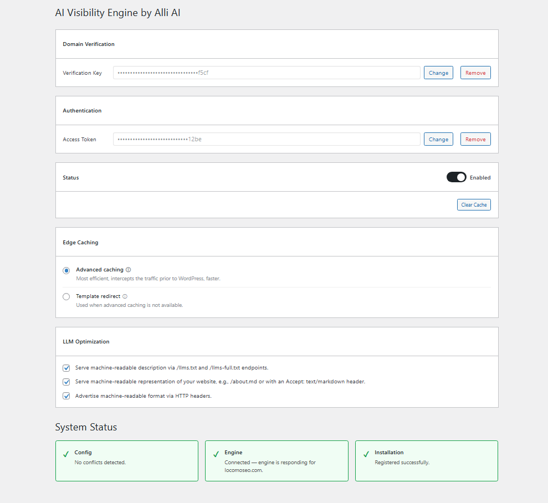548x503 pixels.
Task: Click the Access Token input field
Action: 267,139
